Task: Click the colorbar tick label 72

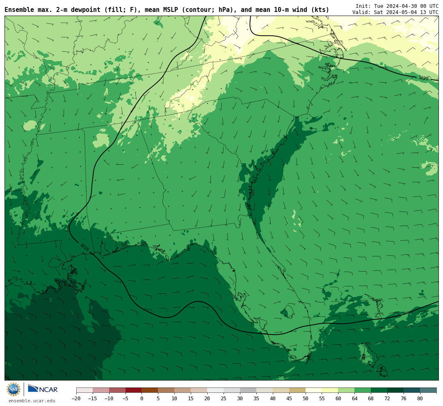Action: [x=387, y=399]
